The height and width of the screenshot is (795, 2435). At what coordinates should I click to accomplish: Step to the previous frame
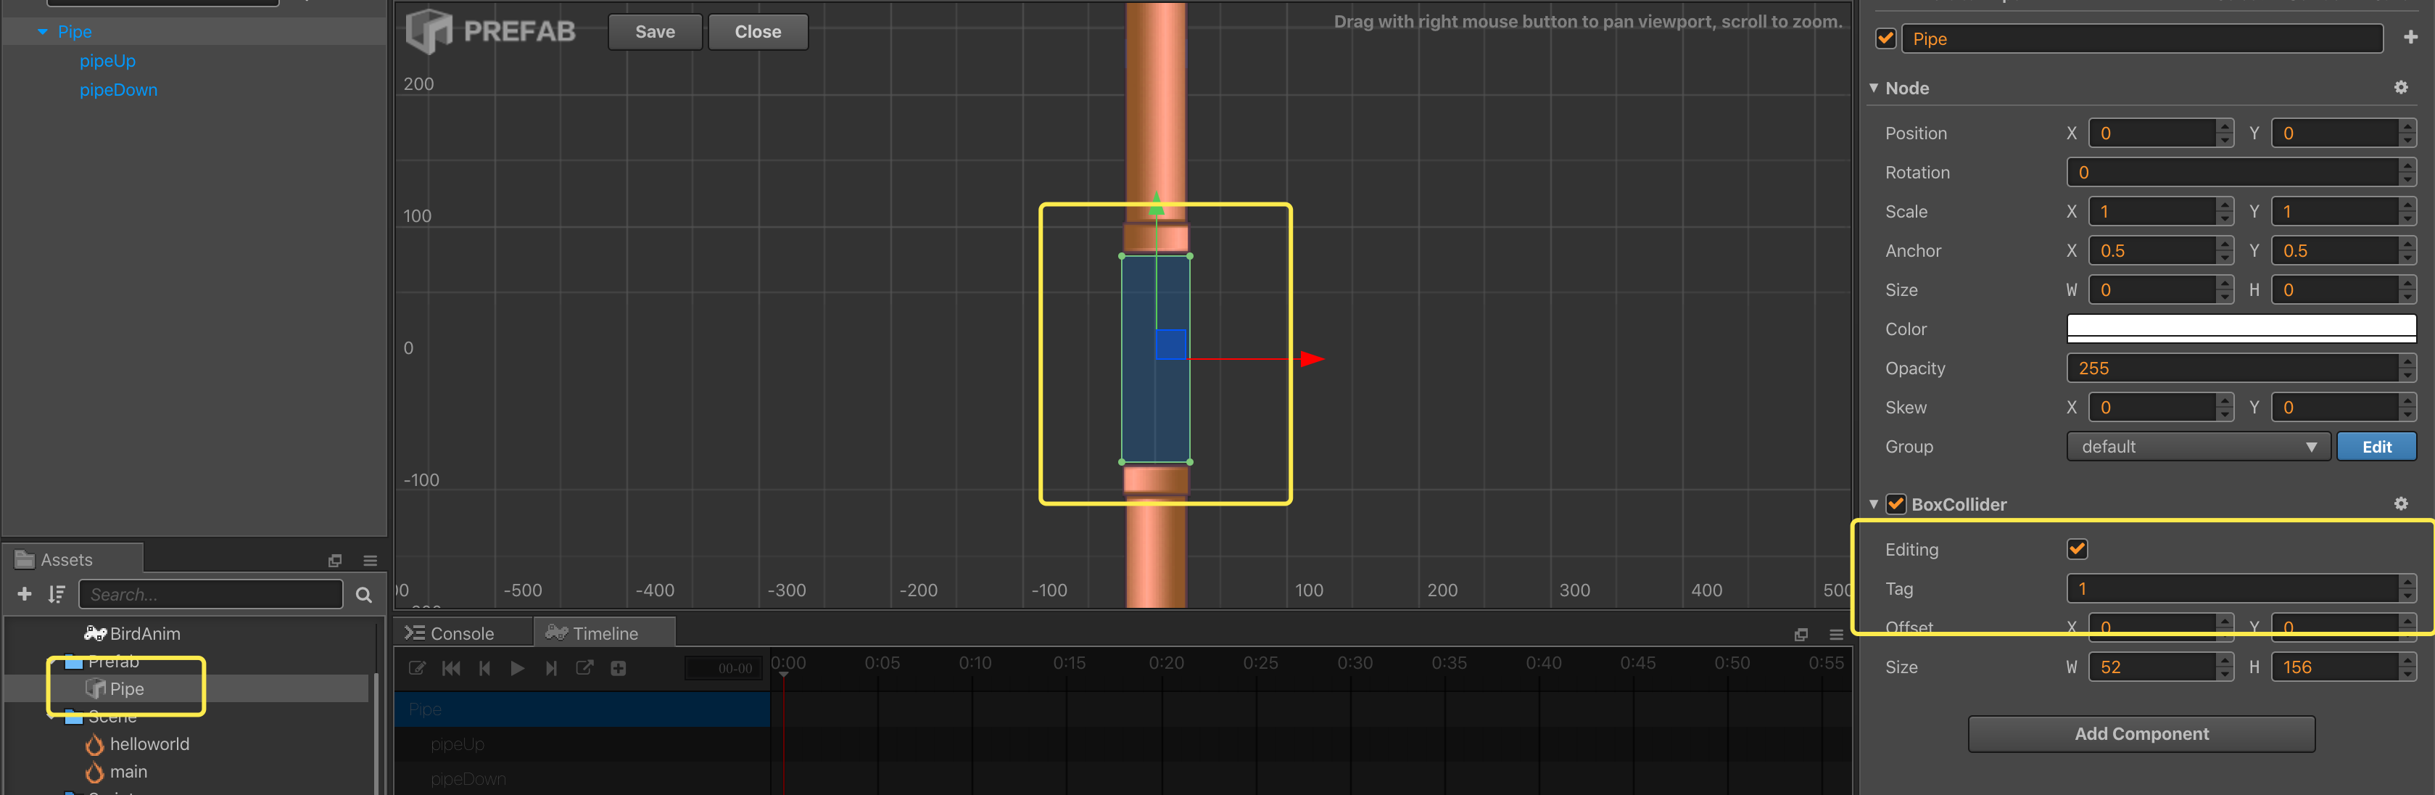coord(484,668)
